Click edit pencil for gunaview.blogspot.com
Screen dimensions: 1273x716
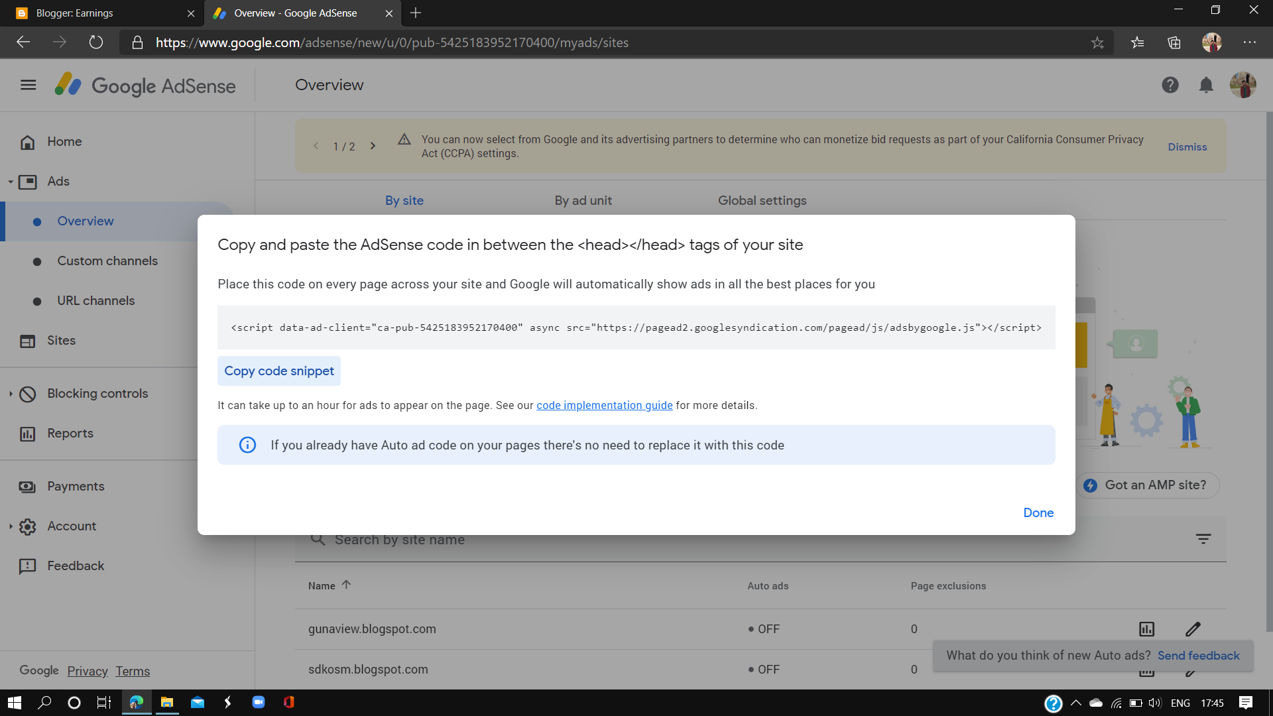coord(1193,629)
